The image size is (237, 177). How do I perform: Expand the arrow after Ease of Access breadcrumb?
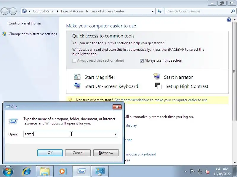tap(87, 11)
